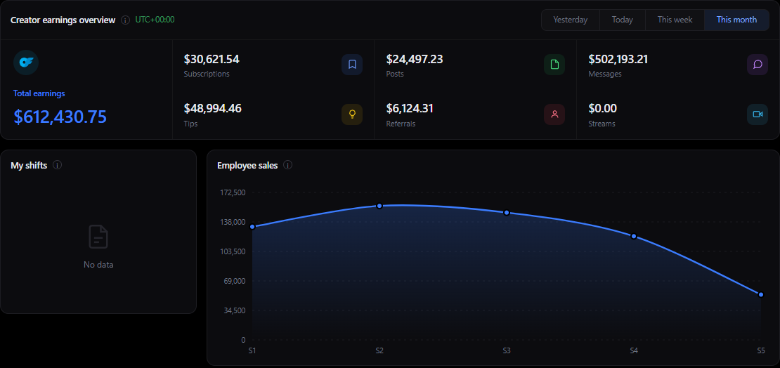Click the Employee sales heading

(247, 166)
